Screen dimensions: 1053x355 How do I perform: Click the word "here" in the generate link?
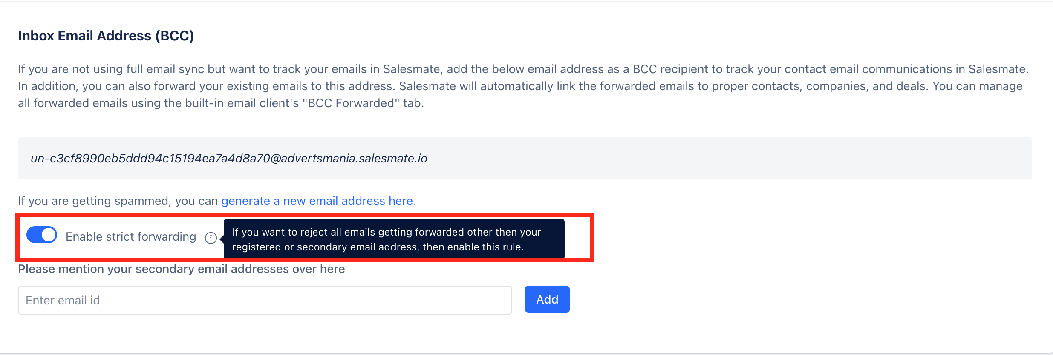tap(401, 201)
